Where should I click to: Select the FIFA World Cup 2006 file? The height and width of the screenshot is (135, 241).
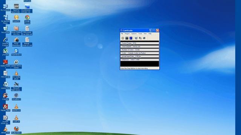[x=27, y=31]
